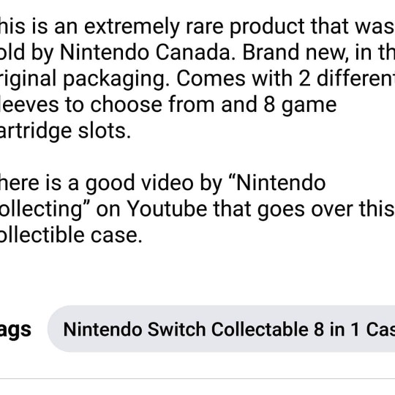
Task: Click the horizontal divider below the tags
Action: pos(197,378)
